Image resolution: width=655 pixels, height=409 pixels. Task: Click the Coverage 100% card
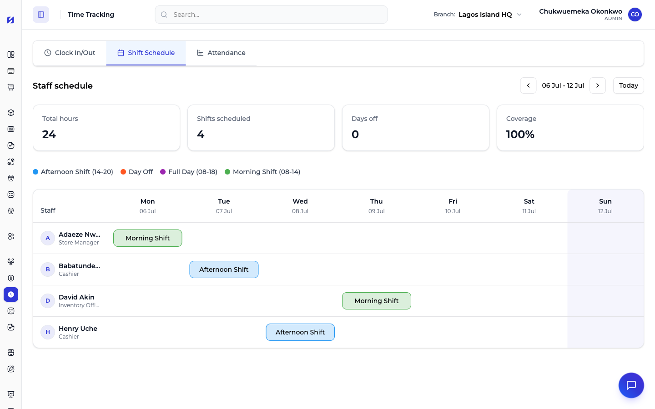570,128
